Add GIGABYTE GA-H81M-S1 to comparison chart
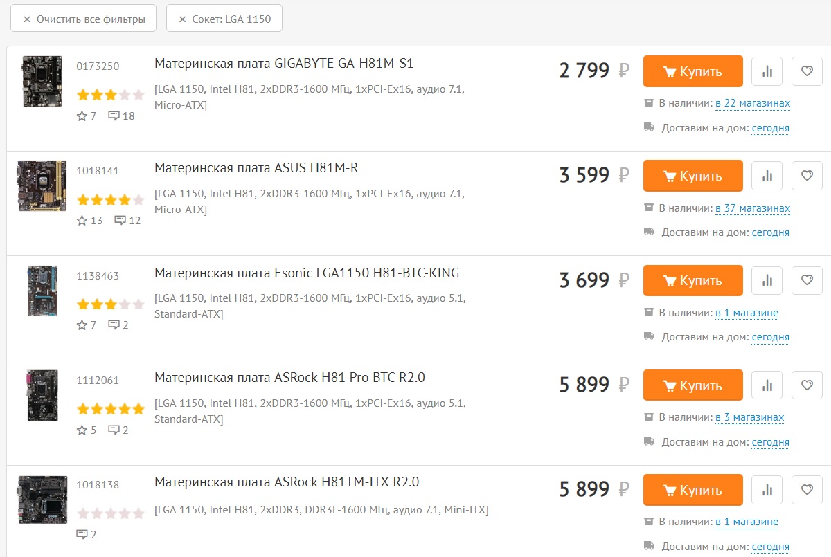This screenshot has width=831, height=557. [767, 71]
